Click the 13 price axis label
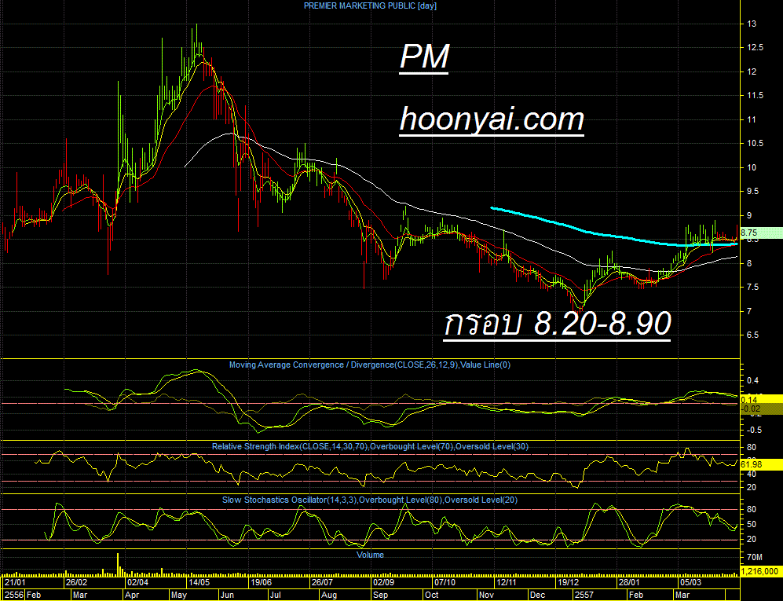Image resolution: width=783 pixels, height=601 pixels. coord(751,24)
